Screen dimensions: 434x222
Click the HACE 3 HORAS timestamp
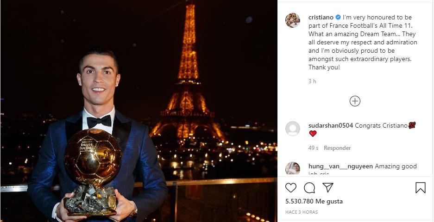[x=302, y=212]
